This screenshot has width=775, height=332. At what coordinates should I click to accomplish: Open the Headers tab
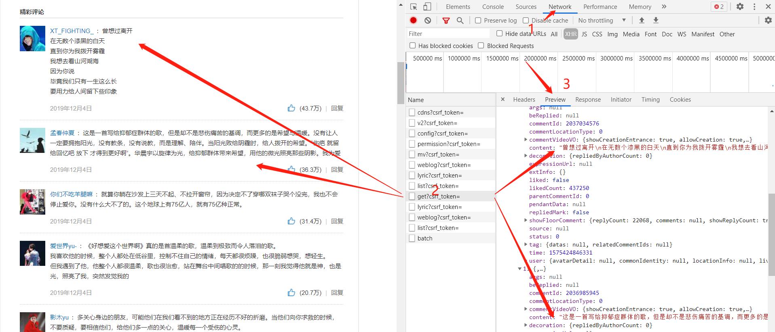pos(524,99)
